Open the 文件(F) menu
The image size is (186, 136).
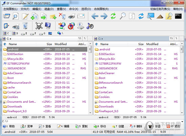25,9
